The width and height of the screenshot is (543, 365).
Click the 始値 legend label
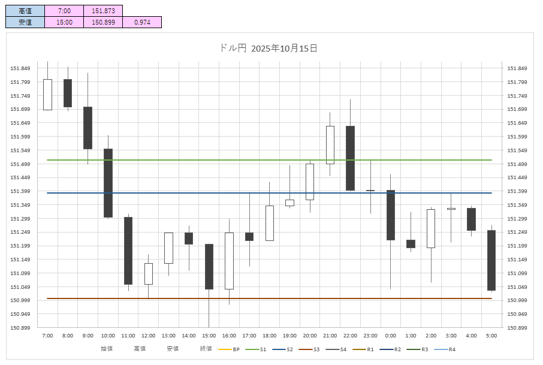[107, 349]
